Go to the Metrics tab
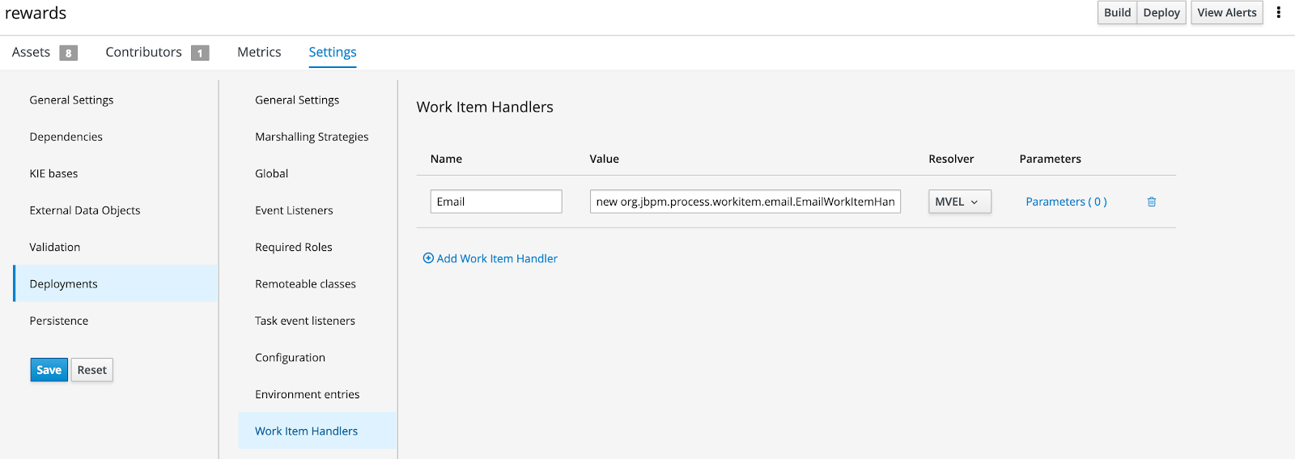This screenshot has width=1295, height=459. pos(259,52)
